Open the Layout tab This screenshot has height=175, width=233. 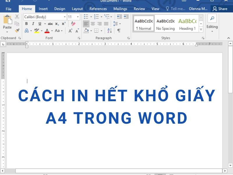pyautogui.click(x=77, y=9)
